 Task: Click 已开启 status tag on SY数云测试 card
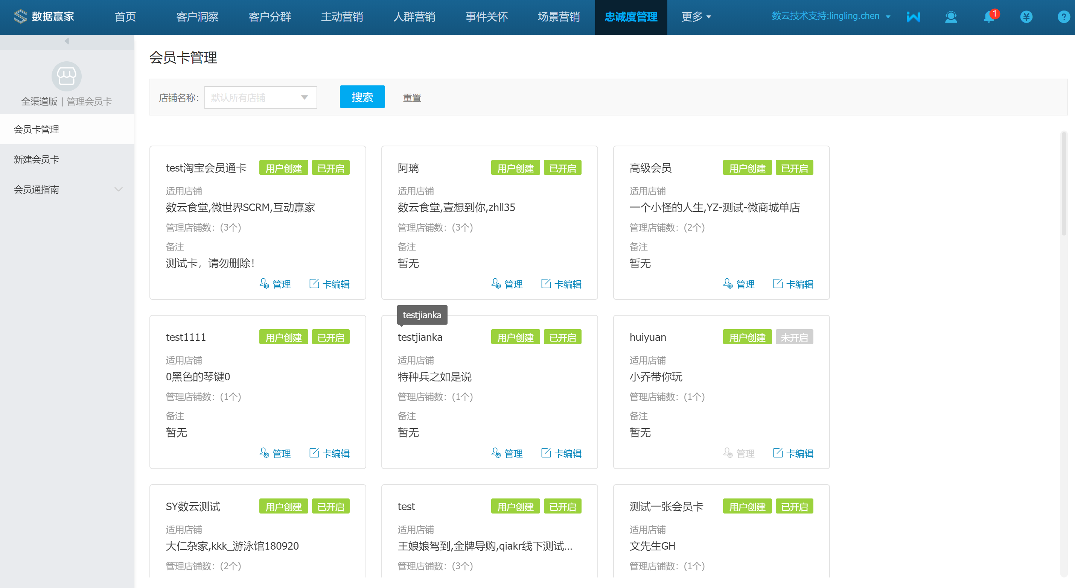(x=330, y=507)
